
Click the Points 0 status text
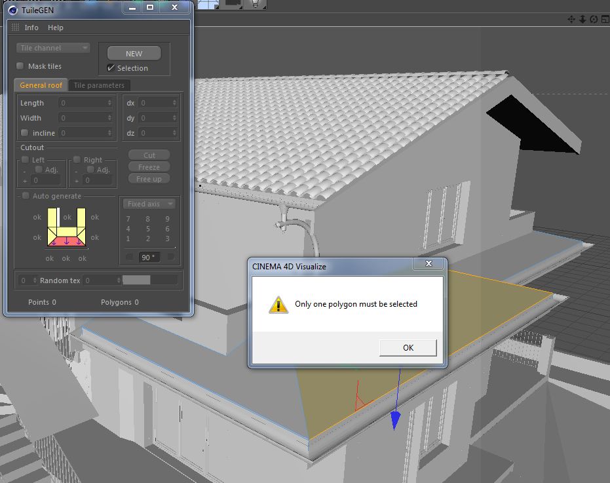(x=42, y=302)
